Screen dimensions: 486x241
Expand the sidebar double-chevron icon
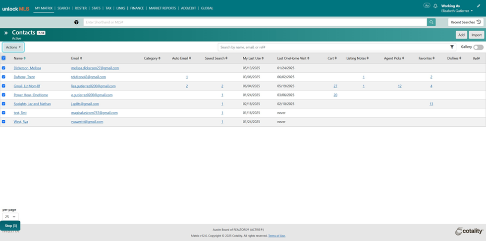6,33
